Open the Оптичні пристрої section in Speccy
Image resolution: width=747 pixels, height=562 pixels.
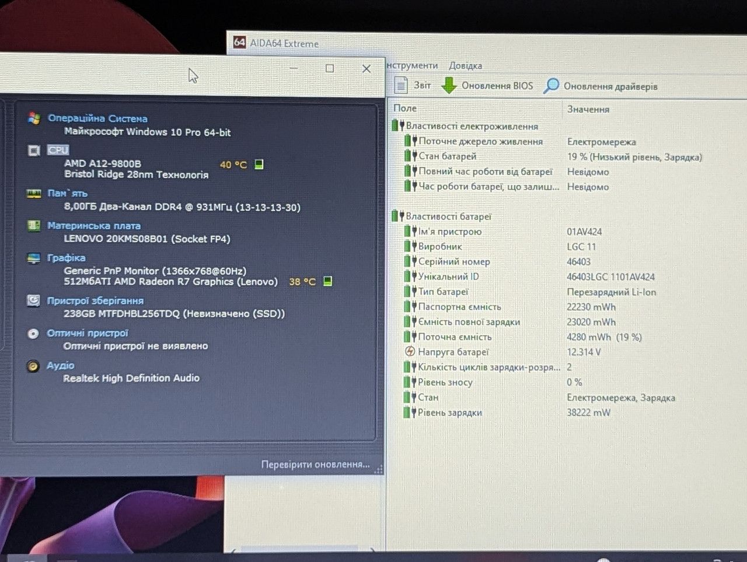click(88, 333)
